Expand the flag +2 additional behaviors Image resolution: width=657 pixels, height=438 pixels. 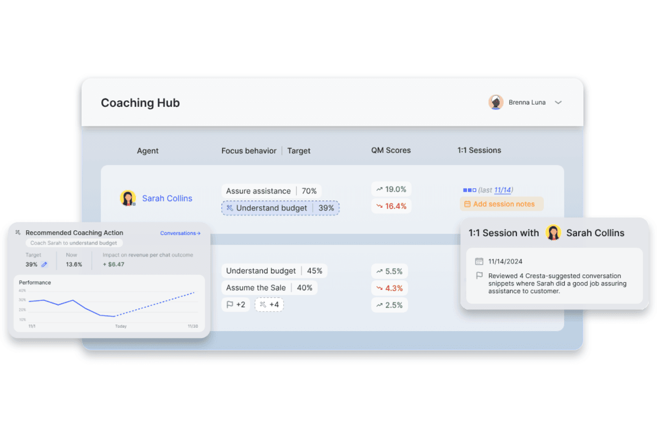point(236,304)
